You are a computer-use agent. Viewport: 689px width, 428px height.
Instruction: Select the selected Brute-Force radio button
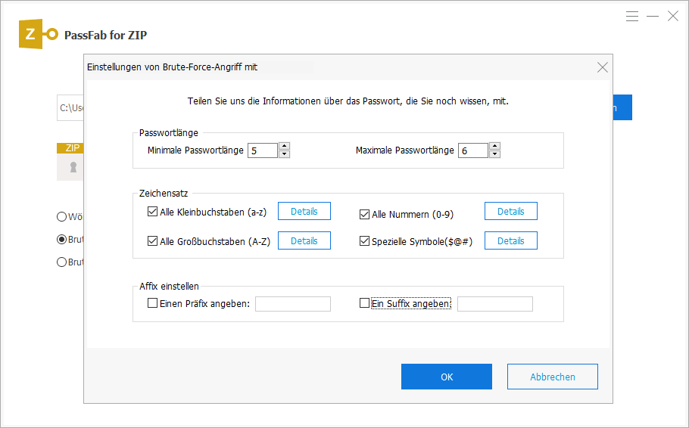(x=61, y=239)
